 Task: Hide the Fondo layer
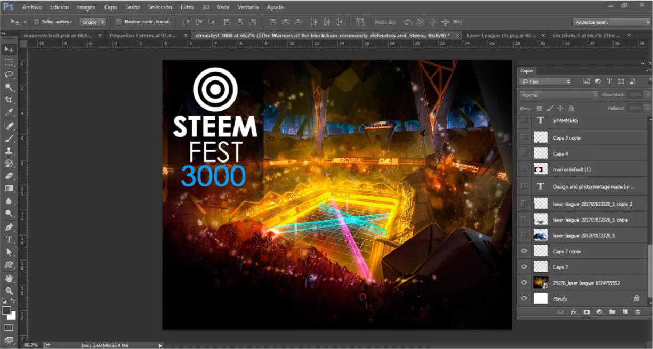524,298
